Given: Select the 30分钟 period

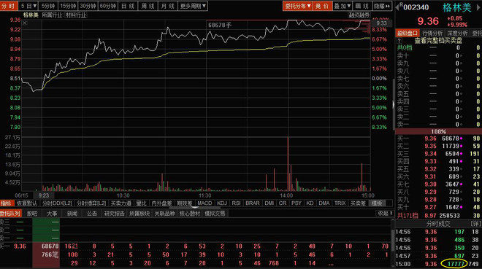Looking at the screenshot, I should (x=88, y=6).
